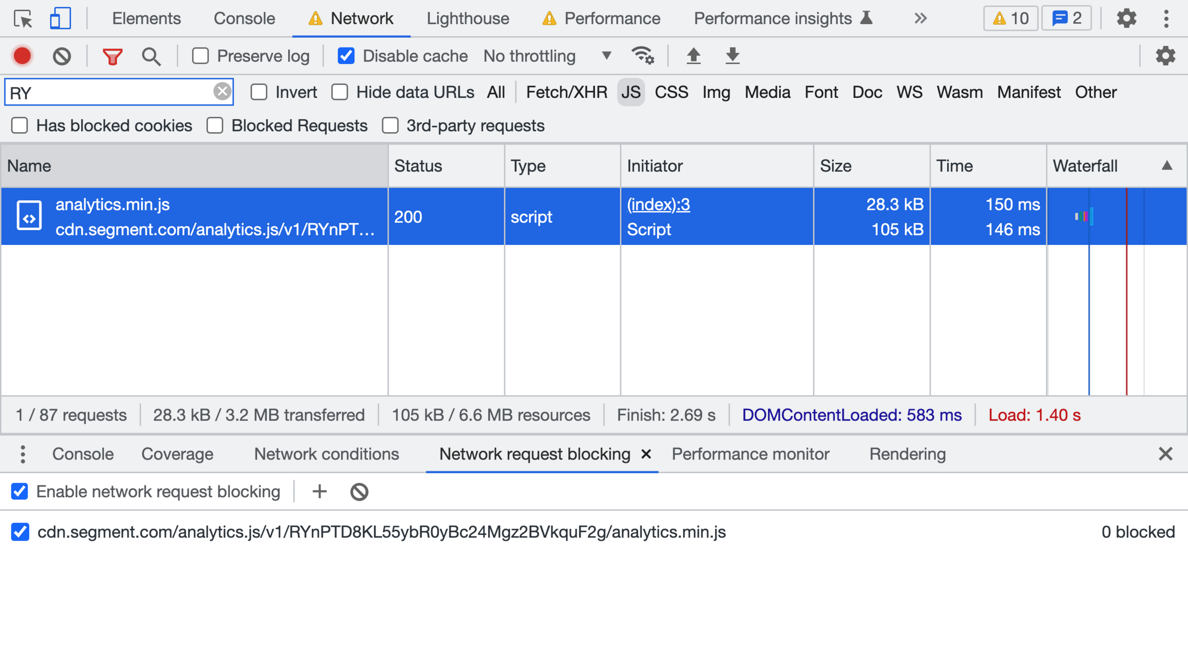Click the export HAR download arrow
1188x668 pixels.
point(732,56)
